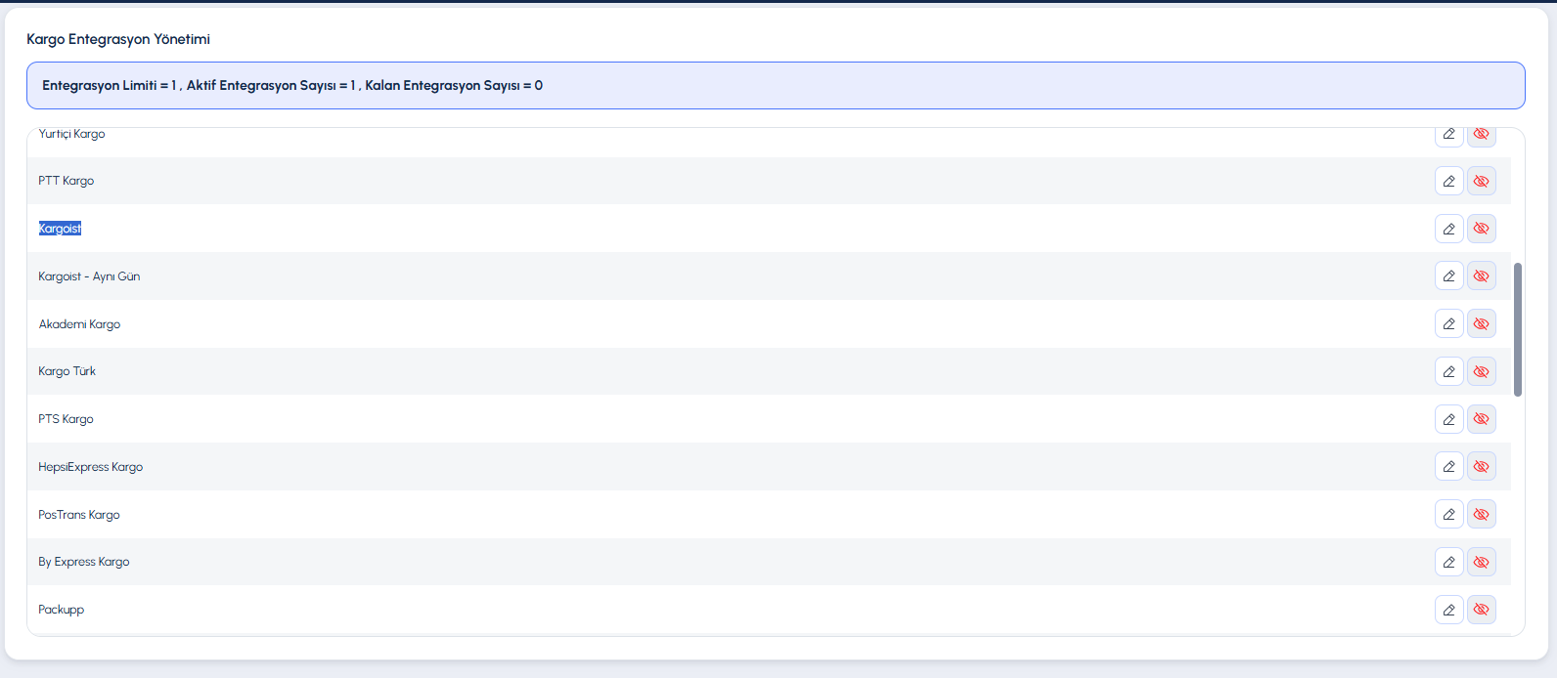The width and height of the screenshot is (1557, 678).
Task: Toggle visibility of Akademi Kargo
Action: [1482, 323]
